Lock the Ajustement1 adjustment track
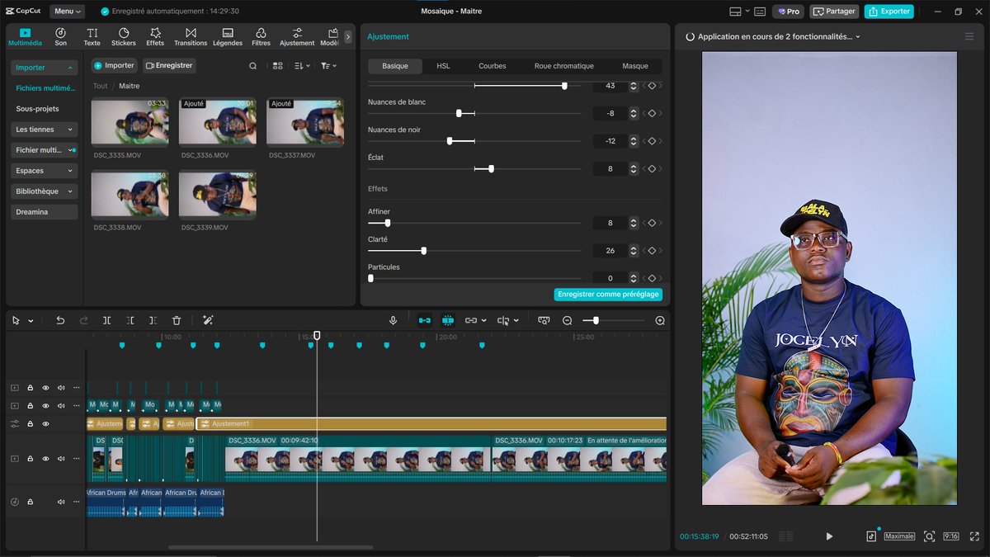This screenshot has height=557, width=990. [x=30, y=423]
